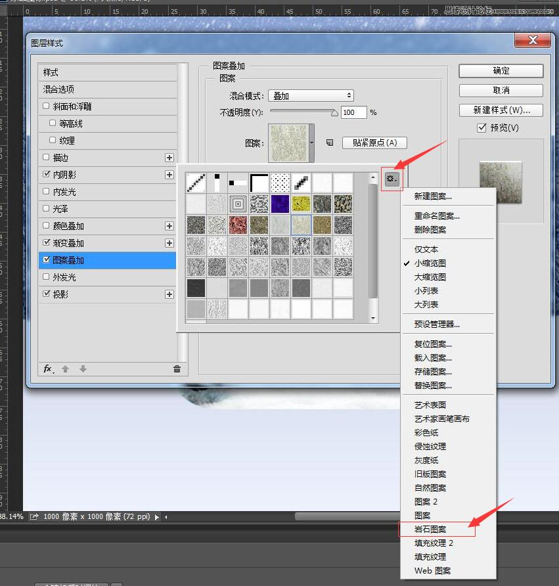Viewport: 559px width, 586px height.
Task: Enable the 斜面和浮雕 checkbox
Action: coord(46,106)
